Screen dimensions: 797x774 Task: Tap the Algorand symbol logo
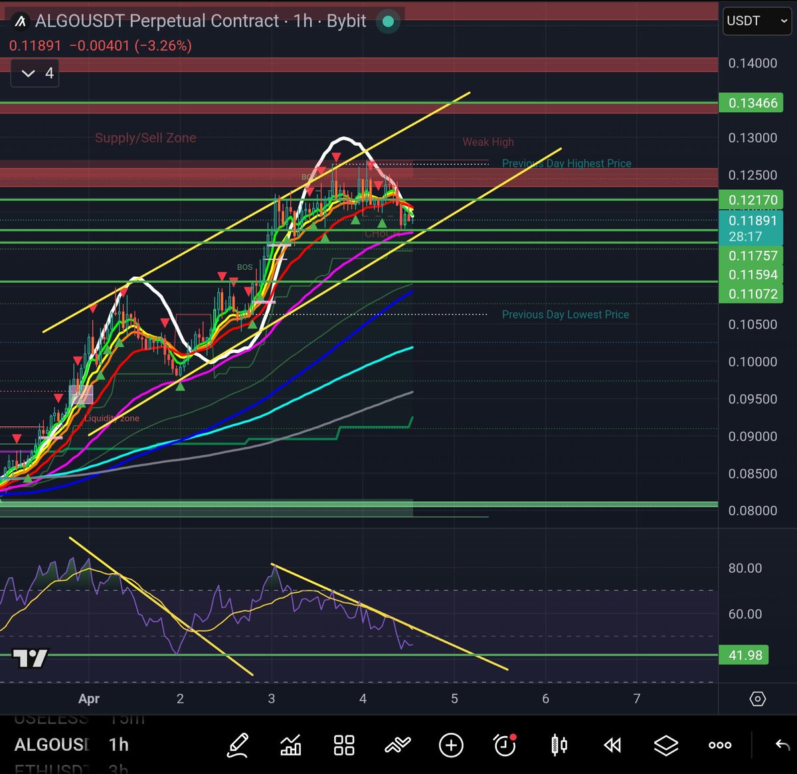21,21
